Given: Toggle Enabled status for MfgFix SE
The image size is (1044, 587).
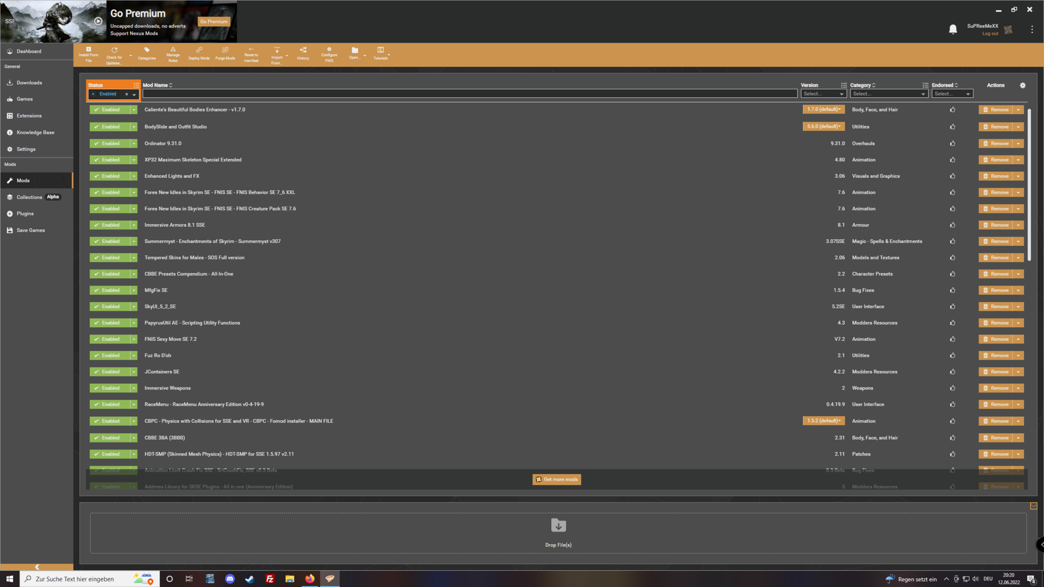Looking at the screenshot, I should click(110, 290).
